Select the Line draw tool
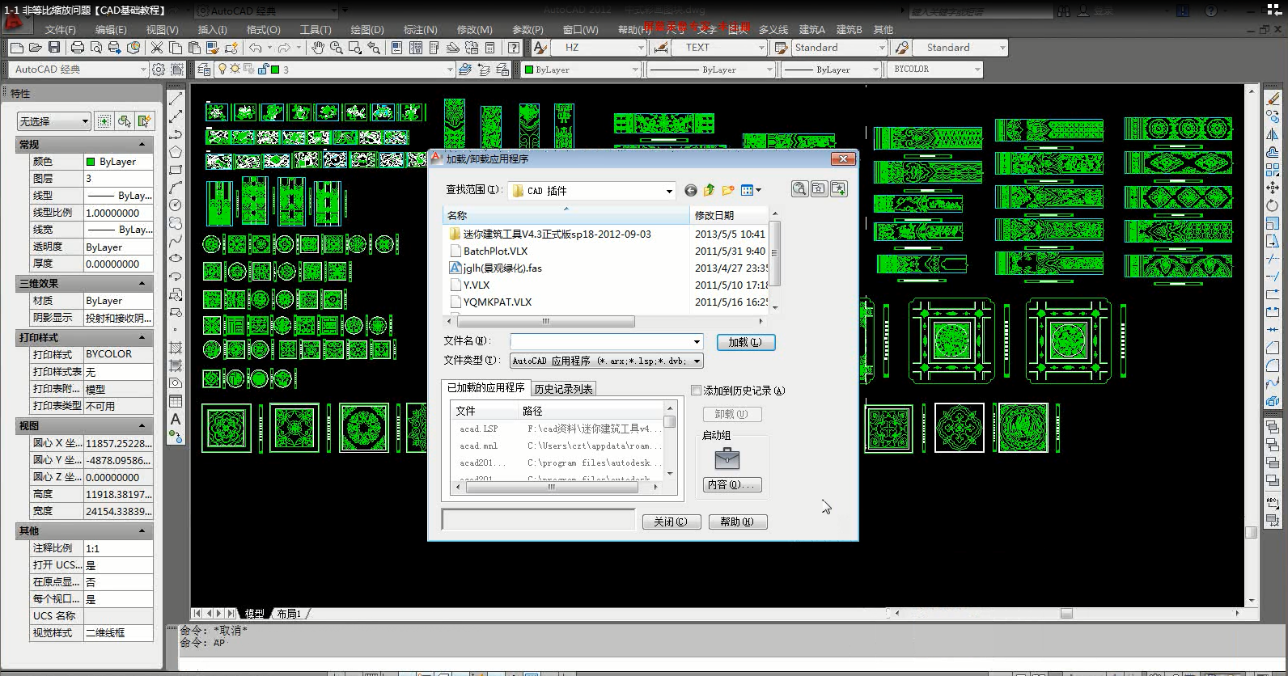The height and width of the screenshot is (676, 1288). [176, 99]
